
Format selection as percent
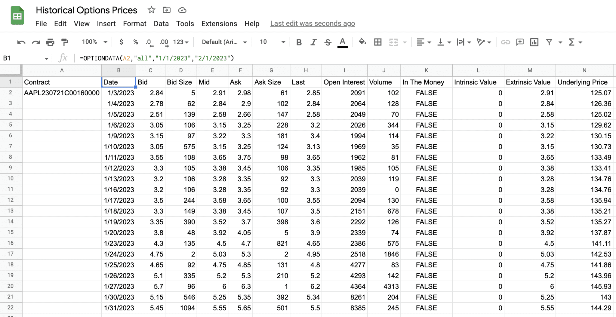135,42
